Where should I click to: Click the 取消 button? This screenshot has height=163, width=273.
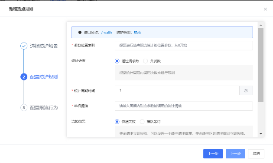tap(256, 154)
